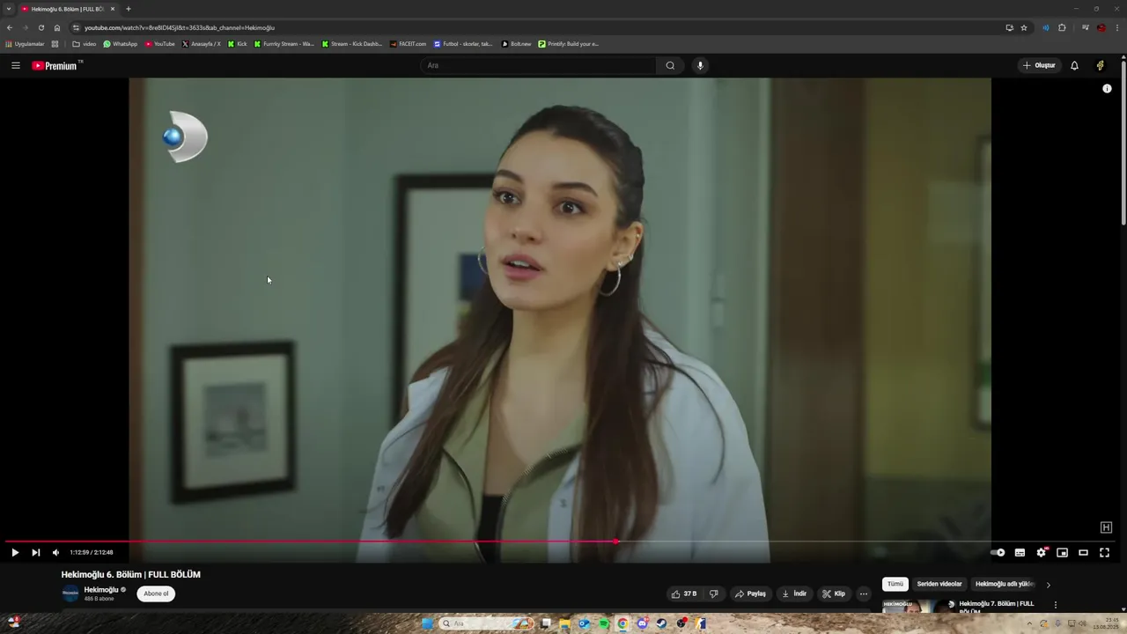
Task: Skip to the next video
Action: pos(35,552)
